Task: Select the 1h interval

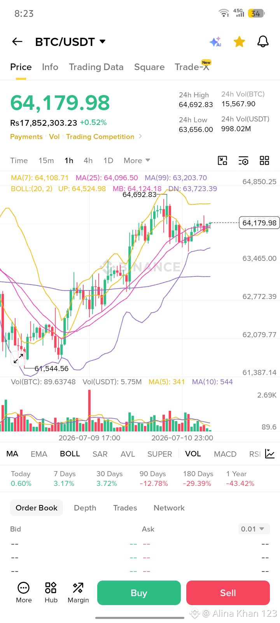Action: point(69,160)
